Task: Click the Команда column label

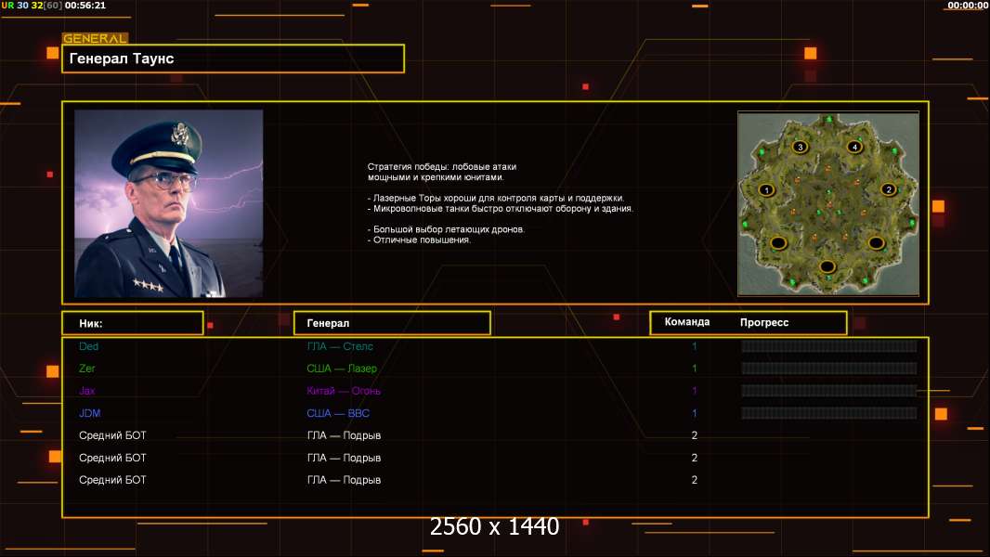Action: (687, 322)
